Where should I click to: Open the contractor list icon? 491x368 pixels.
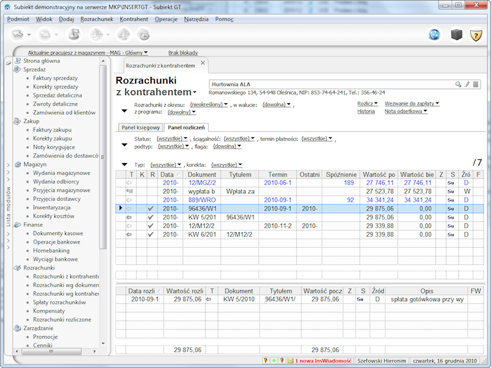pyautogui.click(x=476, y=83)
